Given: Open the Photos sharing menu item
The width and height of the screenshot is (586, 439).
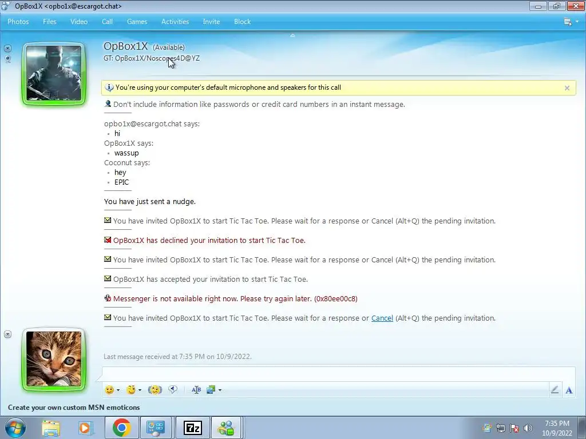Looking at the screenshot, I should pos(18,22).
